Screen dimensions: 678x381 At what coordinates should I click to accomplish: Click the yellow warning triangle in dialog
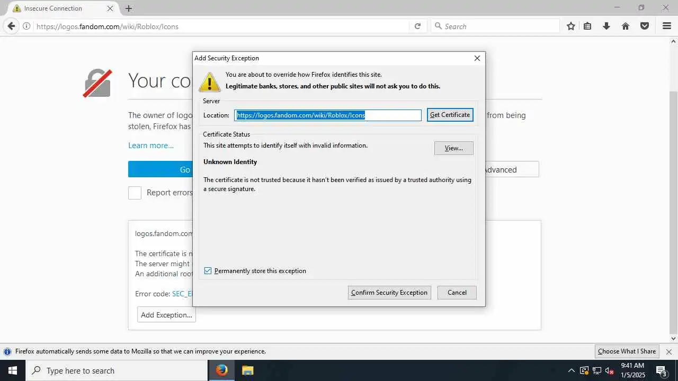click(210, 81)
